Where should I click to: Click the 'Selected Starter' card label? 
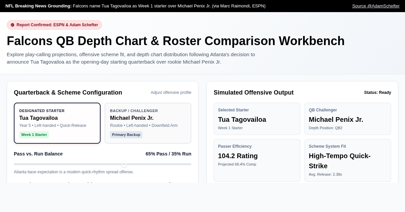point(233,110)
